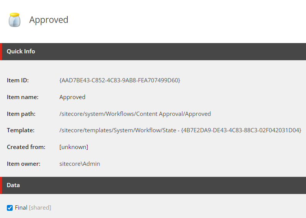Select the Item path value text
This screenshot has width=306, height=218.
click(135, 114)
